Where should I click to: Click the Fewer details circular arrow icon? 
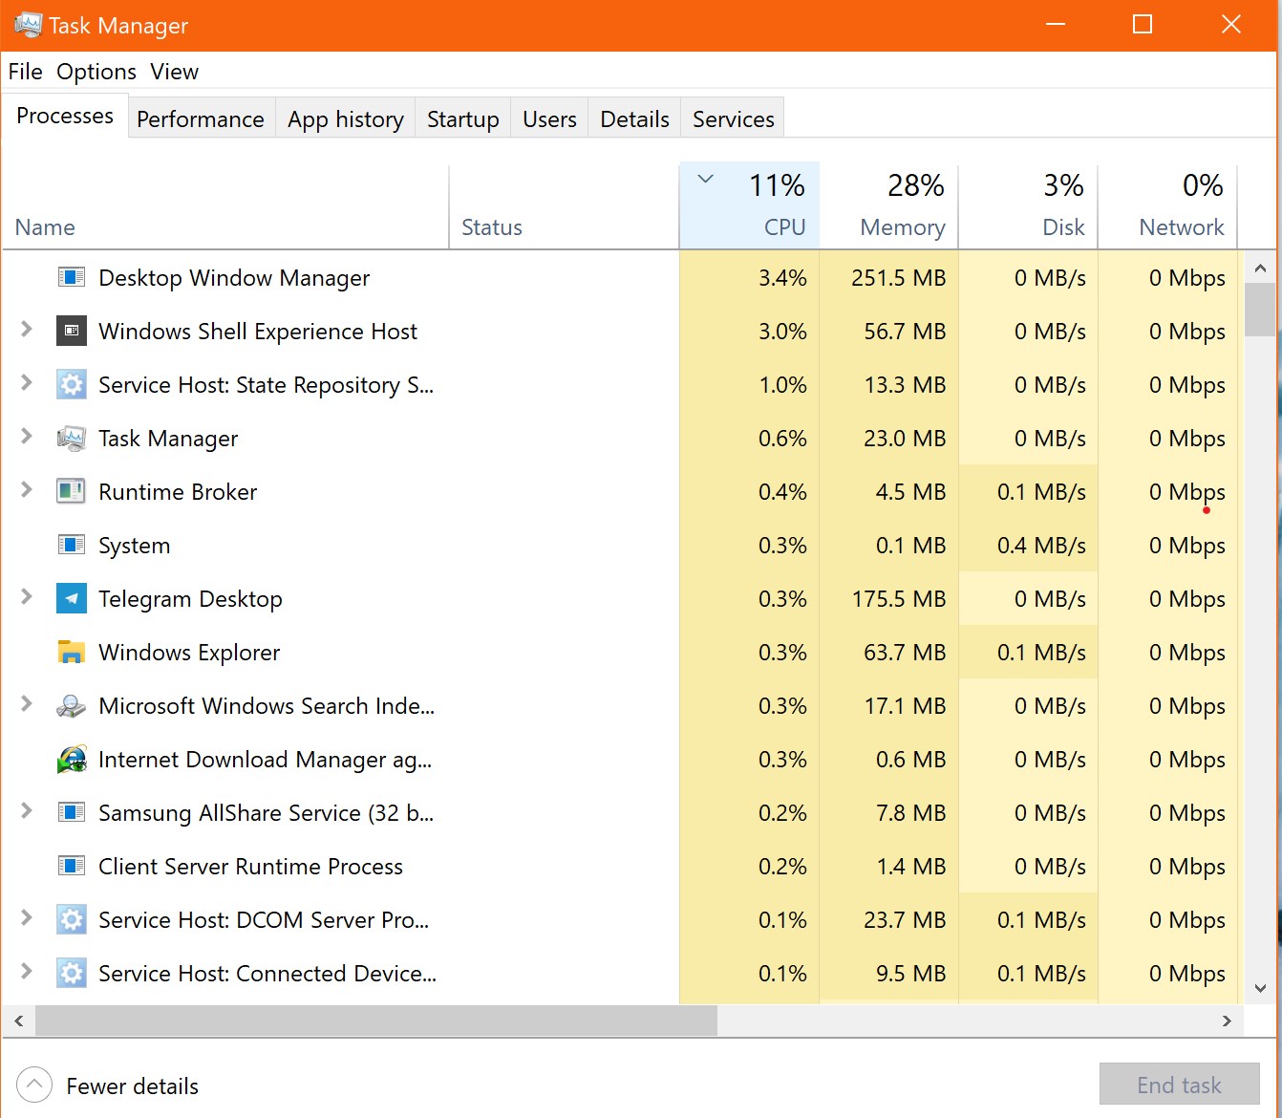[34, 1086]
